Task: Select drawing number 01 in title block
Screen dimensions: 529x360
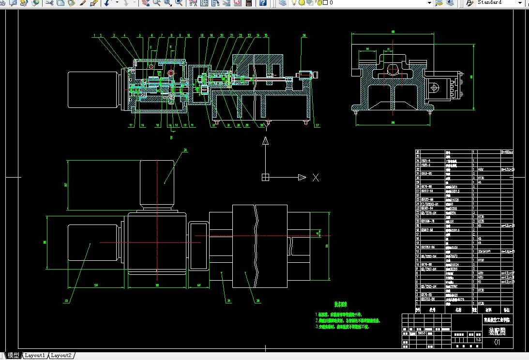Action: (x=497, y=342)
